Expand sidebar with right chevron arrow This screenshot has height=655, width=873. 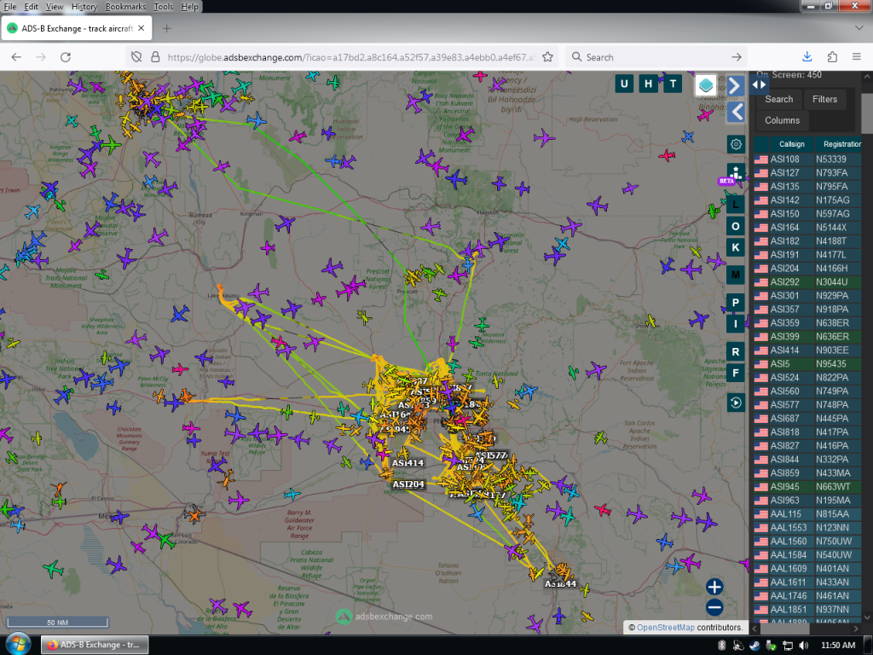click(736, 86)
